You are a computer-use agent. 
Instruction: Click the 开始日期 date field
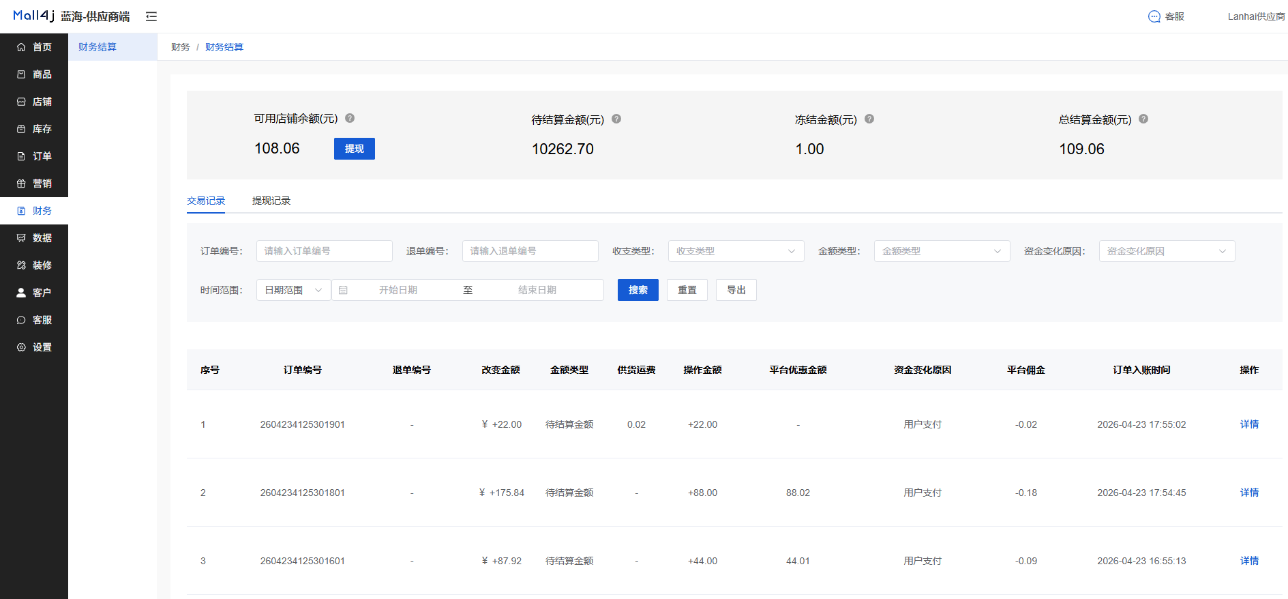(398, 290)
